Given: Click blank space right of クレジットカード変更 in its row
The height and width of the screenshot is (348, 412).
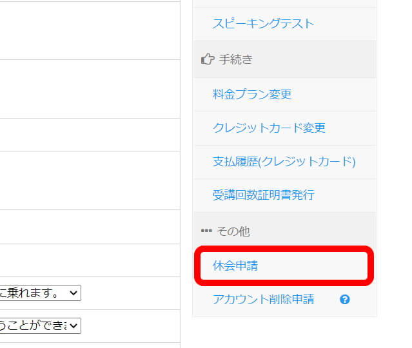Looking at the screenshot, I should click(x=349, y=128).
